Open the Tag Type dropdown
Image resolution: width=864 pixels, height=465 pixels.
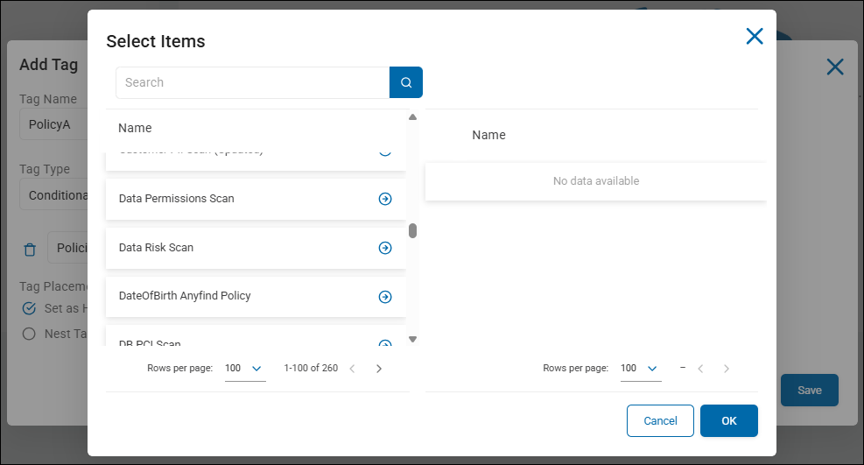coord(54,195)
